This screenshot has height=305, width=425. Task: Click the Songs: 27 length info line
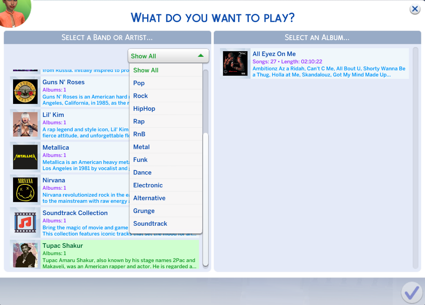[287, 62]
